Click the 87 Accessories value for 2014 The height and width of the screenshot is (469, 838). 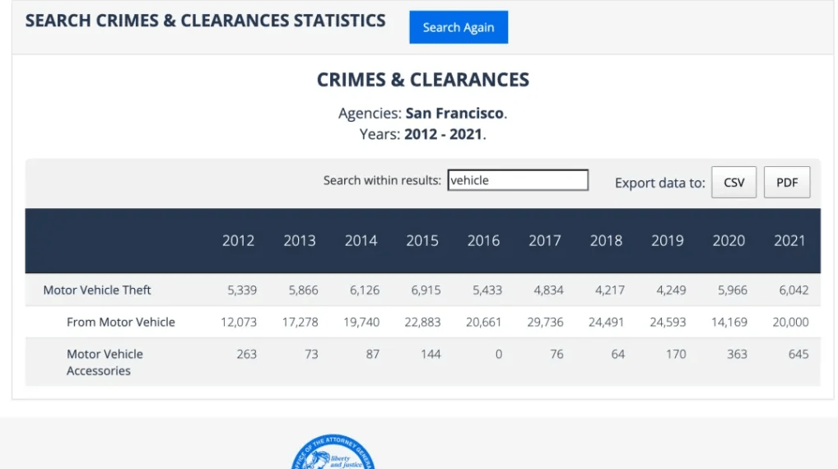click(373, 354)
